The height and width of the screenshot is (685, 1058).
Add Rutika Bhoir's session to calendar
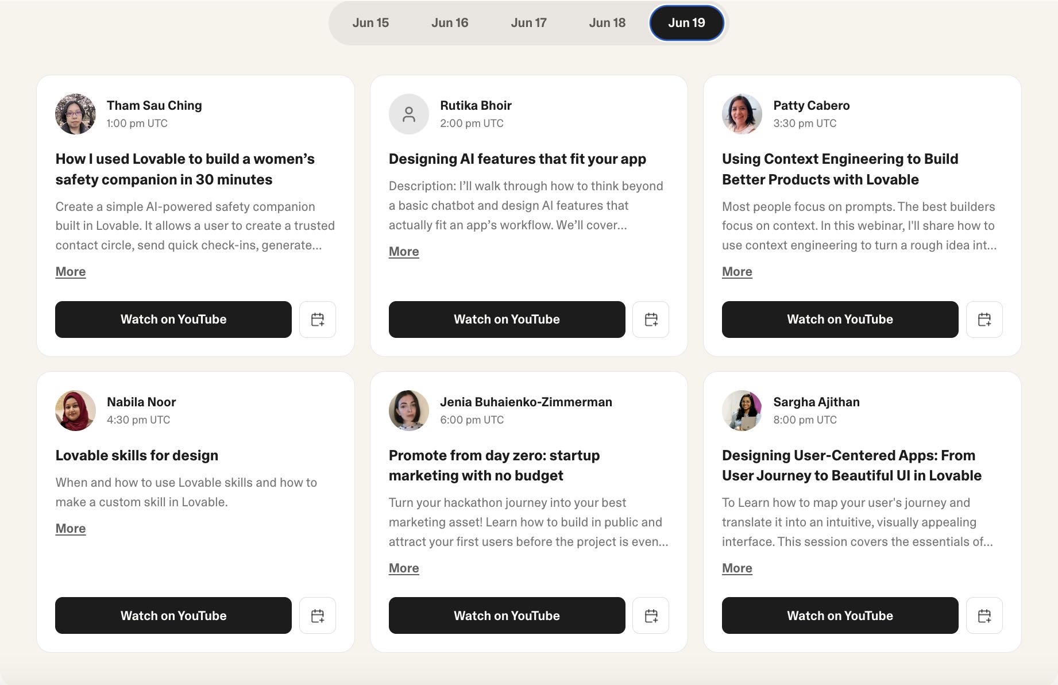coord(651,320)
